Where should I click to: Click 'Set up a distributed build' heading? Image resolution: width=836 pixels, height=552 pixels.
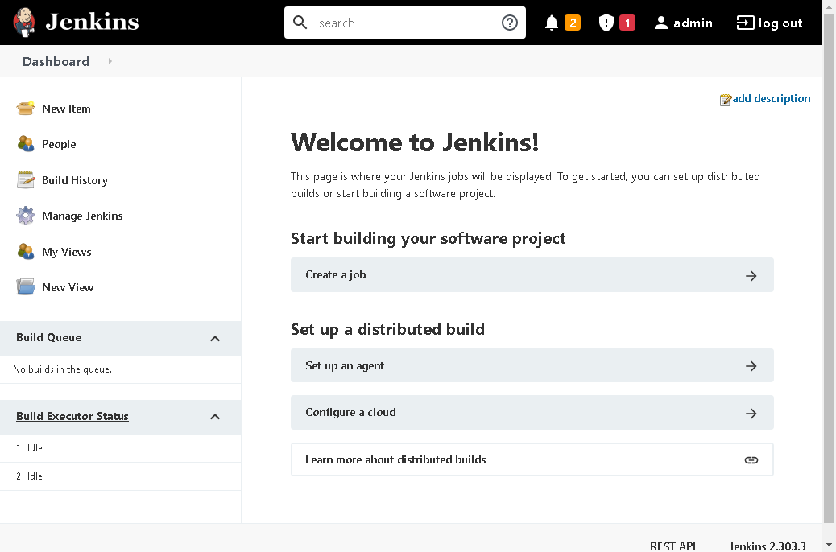[387, 329]
